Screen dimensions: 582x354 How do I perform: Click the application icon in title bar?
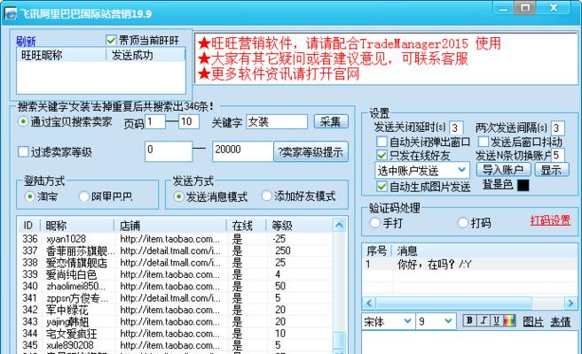point(11,13)
